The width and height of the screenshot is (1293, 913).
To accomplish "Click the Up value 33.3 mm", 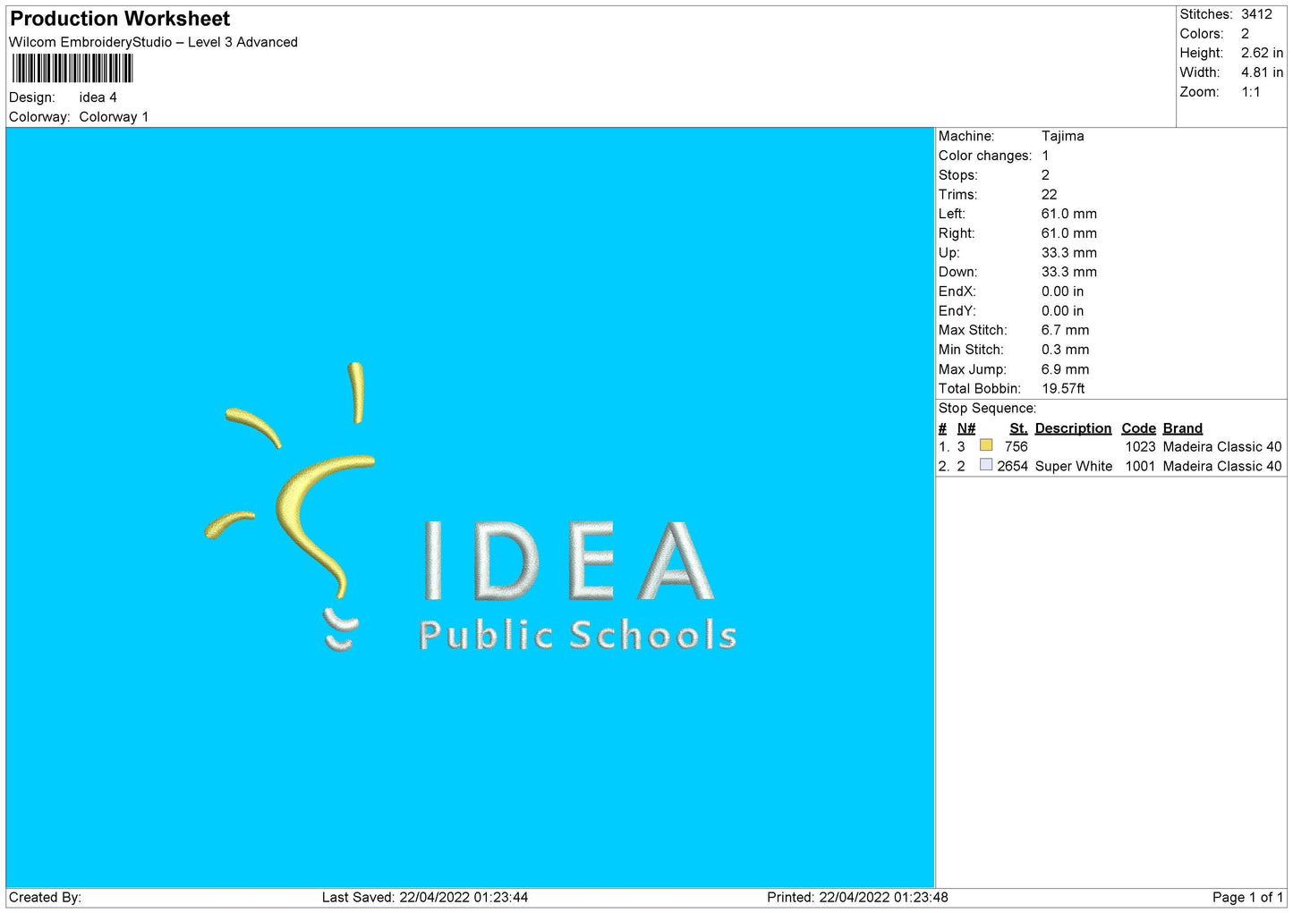I will tap(1068, 253).
